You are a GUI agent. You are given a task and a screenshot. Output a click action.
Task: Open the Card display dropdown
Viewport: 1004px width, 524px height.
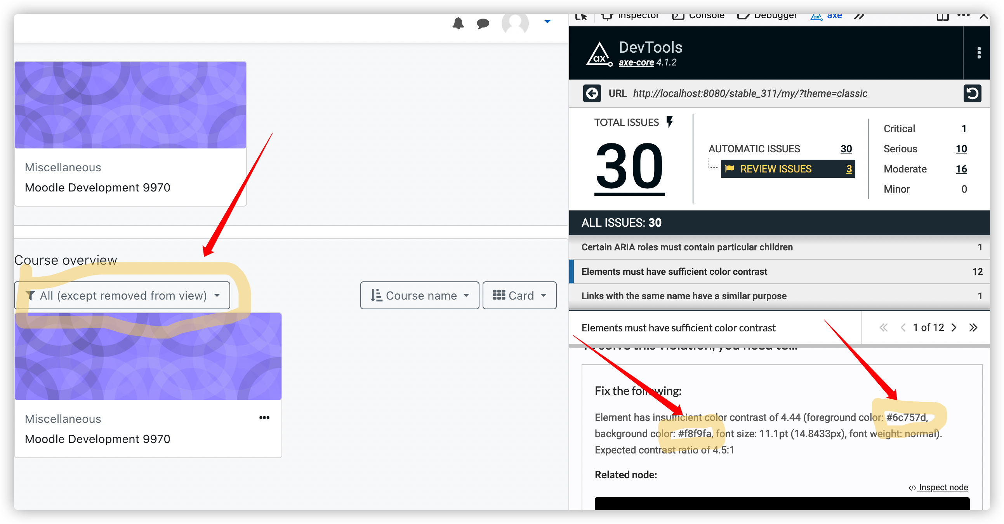[x=519, y=295]
